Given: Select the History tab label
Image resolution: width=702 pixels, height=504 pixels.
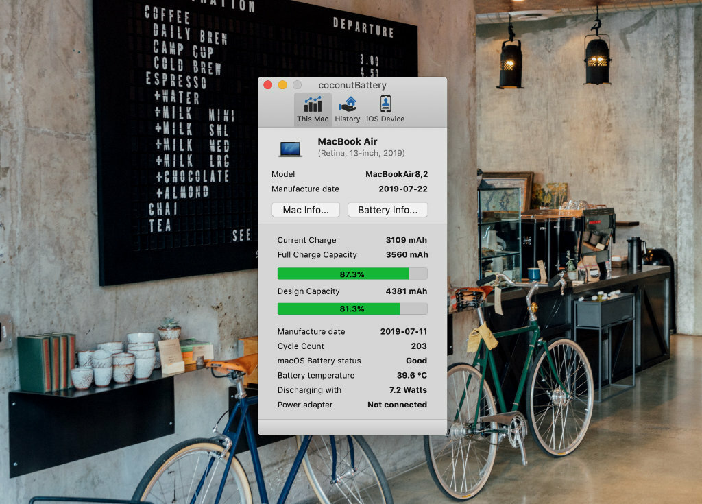Looking at the screenshot, I should coord(348,119).
